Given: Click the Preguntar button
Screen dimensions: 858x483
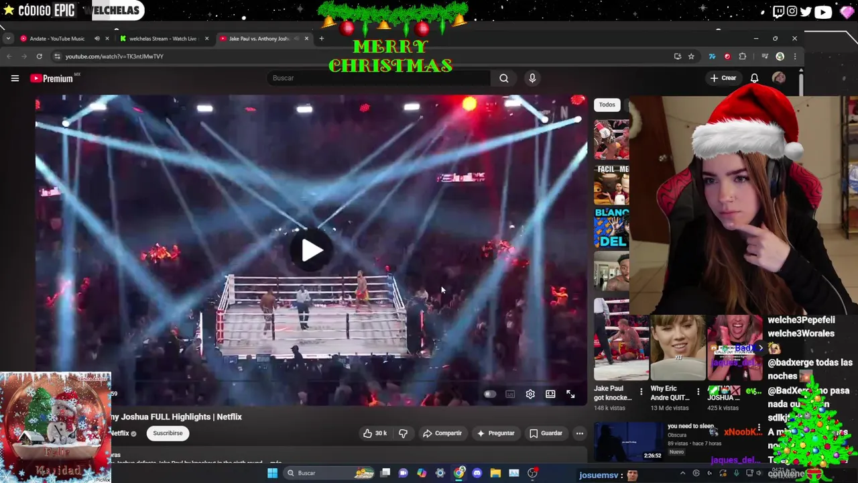Looking at the screenshot, I should 496,433.
